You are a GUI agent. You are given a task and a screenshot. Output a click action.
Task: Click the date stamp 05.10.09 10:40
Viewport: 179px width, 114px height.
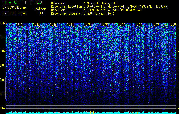pos(15,13)
